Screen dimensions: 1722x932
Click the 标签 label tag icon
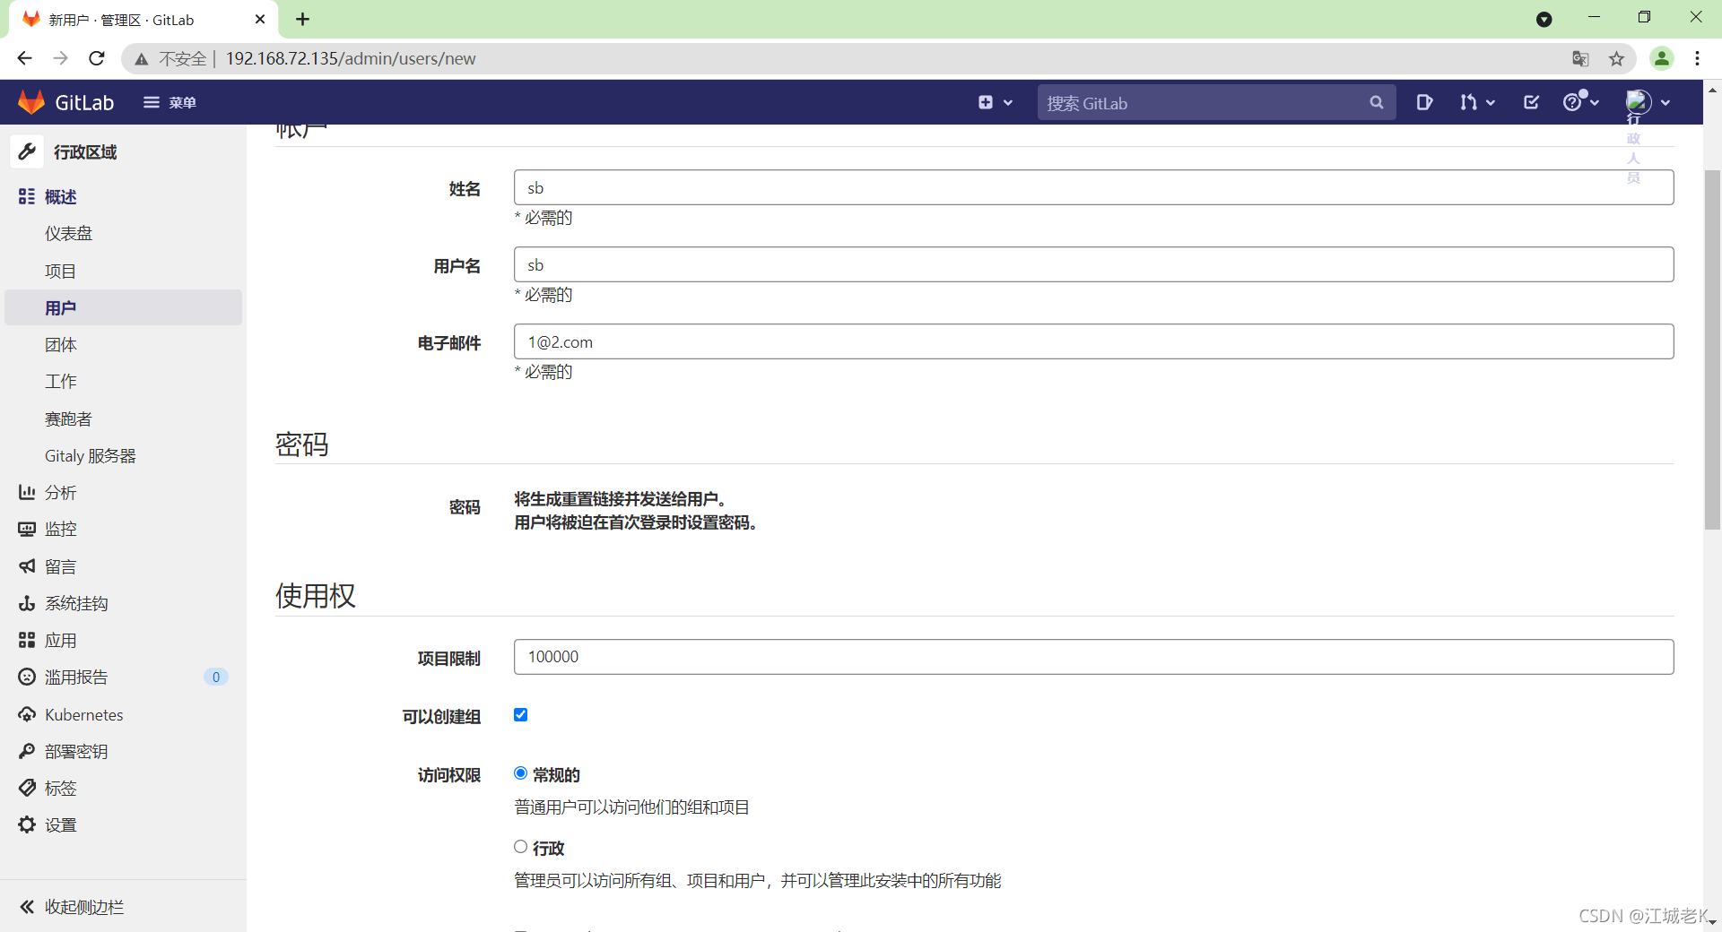click(x=27, y=788)
